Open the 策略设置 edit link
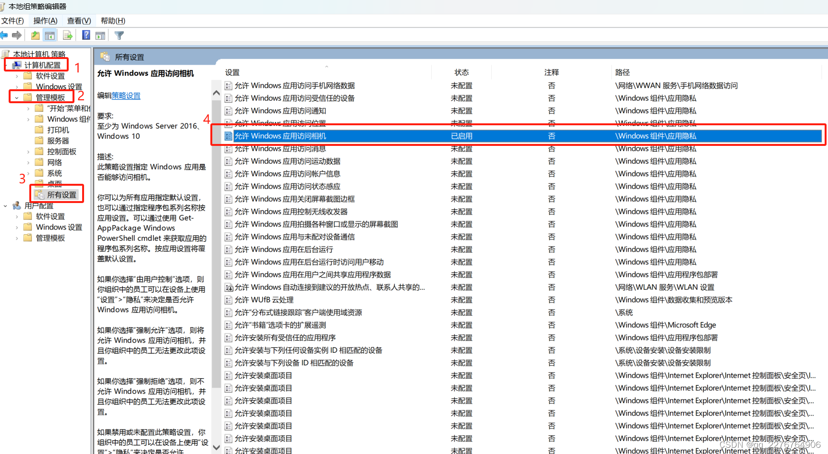This screenshot has width=828, height=454. pos(126,96)
